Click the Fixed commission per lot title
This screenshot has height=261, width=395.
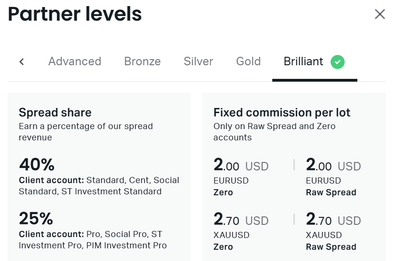tap(282, 113)
